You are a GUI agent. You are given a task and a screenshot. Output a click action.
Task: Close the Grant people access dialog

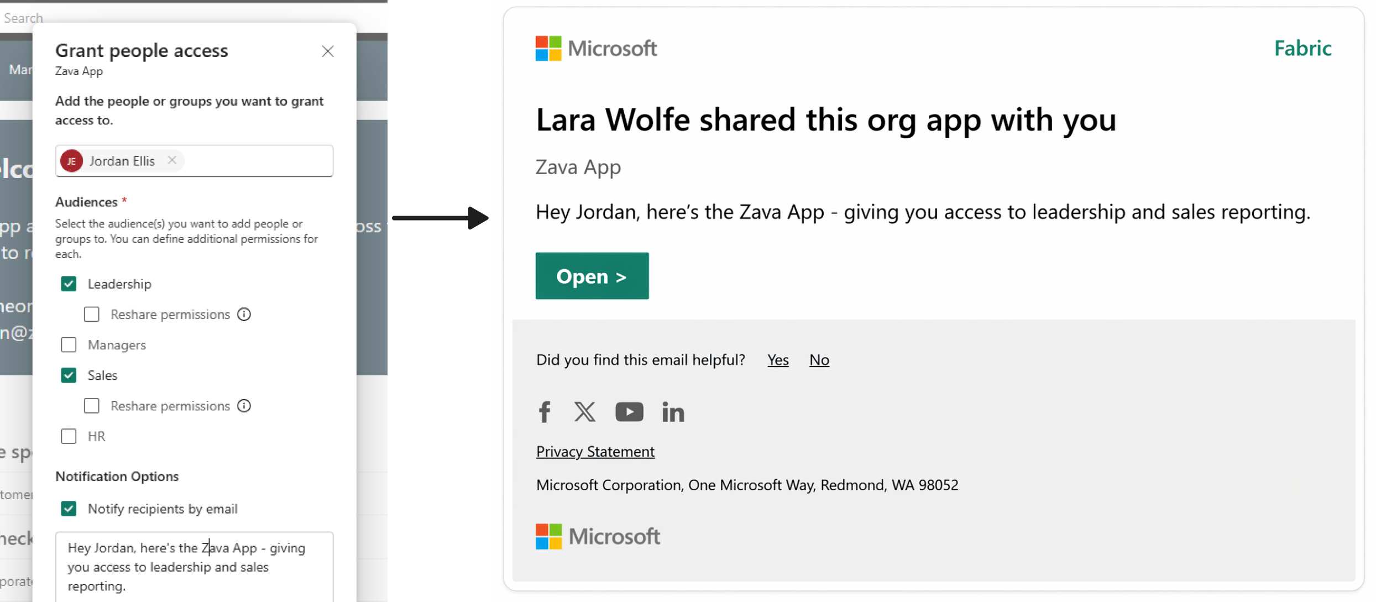click(328, 51)
